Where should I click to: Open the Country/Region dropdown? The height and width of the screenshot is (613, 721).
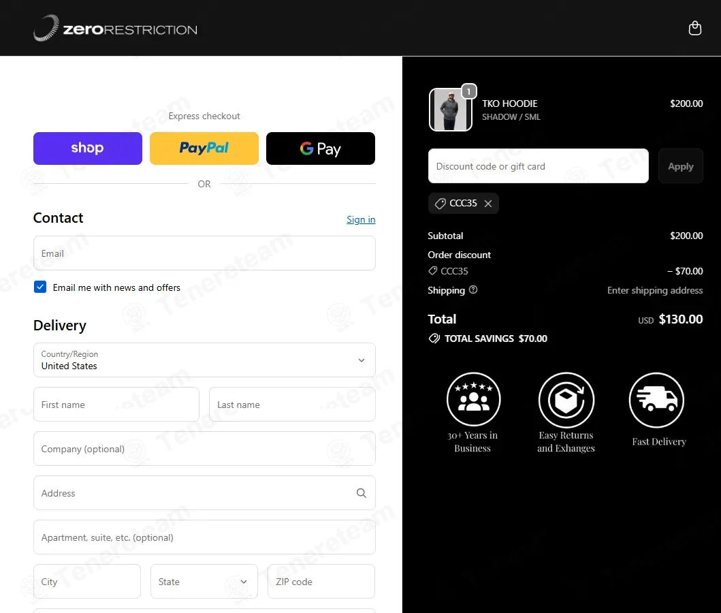click(204, 360)
